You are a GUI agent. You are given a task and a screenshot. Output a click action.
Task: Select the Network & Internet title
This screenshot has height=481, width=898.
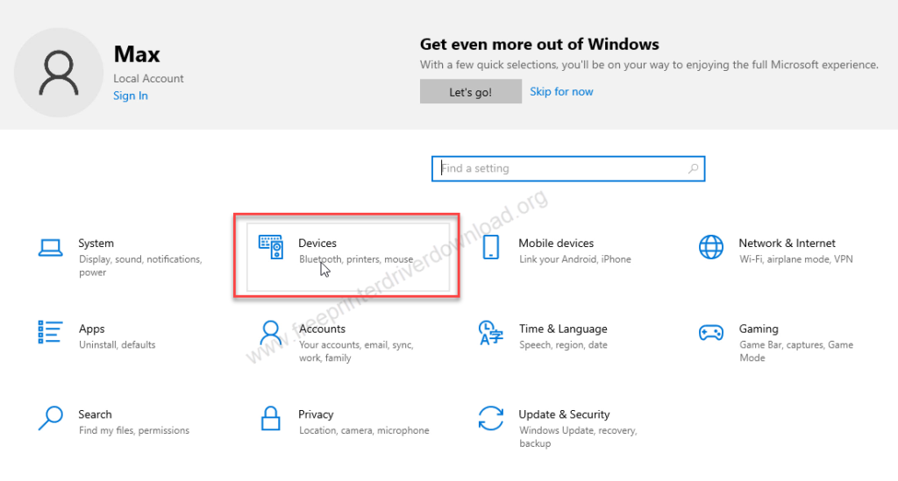point(787,243)
